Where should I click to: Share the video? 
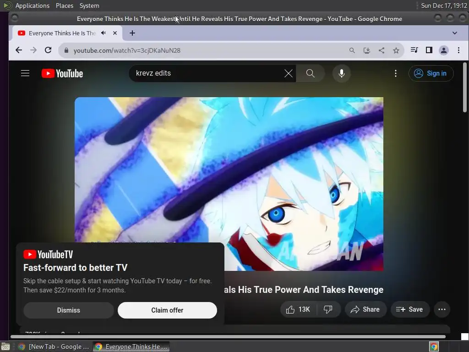pos(365,309)
